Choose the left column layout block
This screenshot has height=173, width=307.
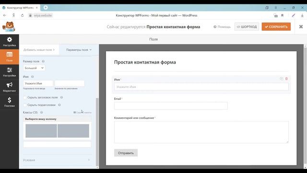click(x=41, y=131)
